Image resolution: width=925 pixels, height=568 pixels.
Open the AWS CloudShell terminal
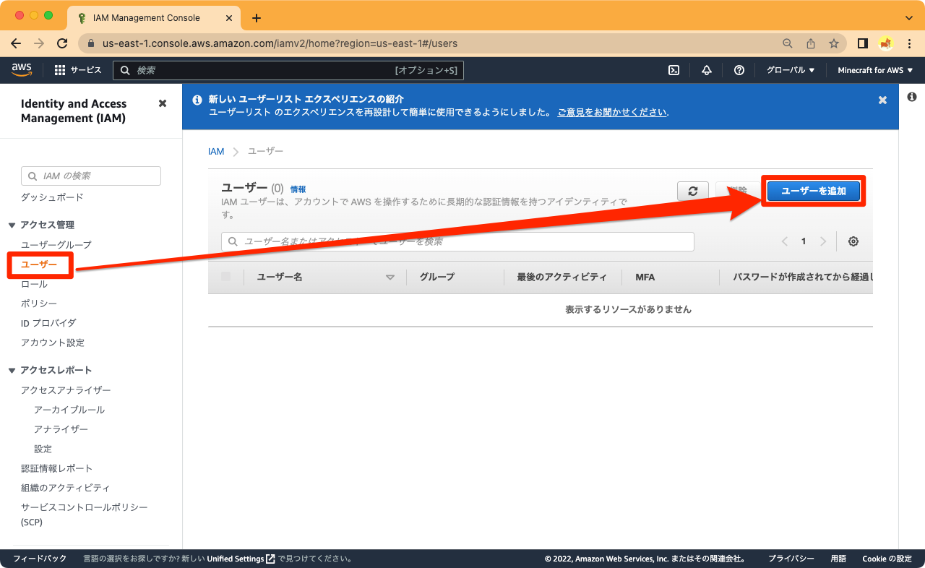[x=674, y=69]
